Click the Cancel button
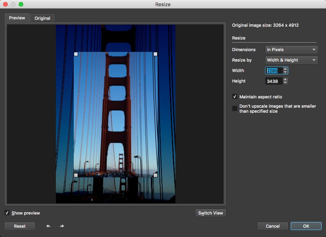 [x=273, y=226]
